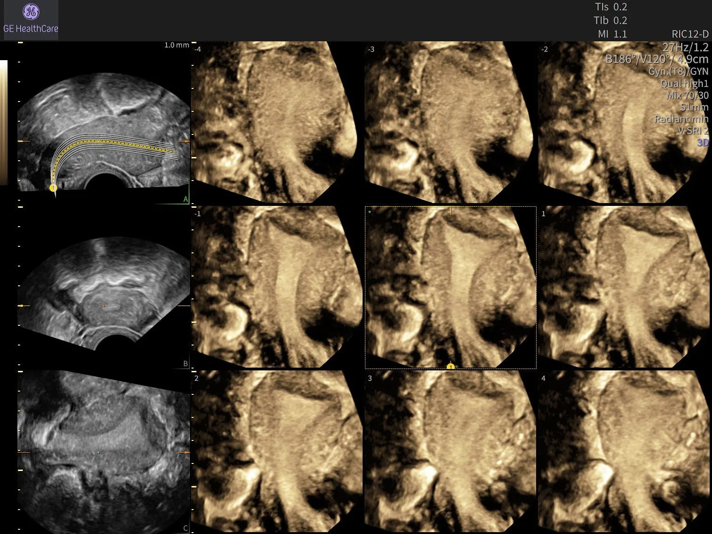The height and width of the screenshot is (534, 712).
Task: Select the slice thumbnail labeled 2
Action: tap(277, 452)
